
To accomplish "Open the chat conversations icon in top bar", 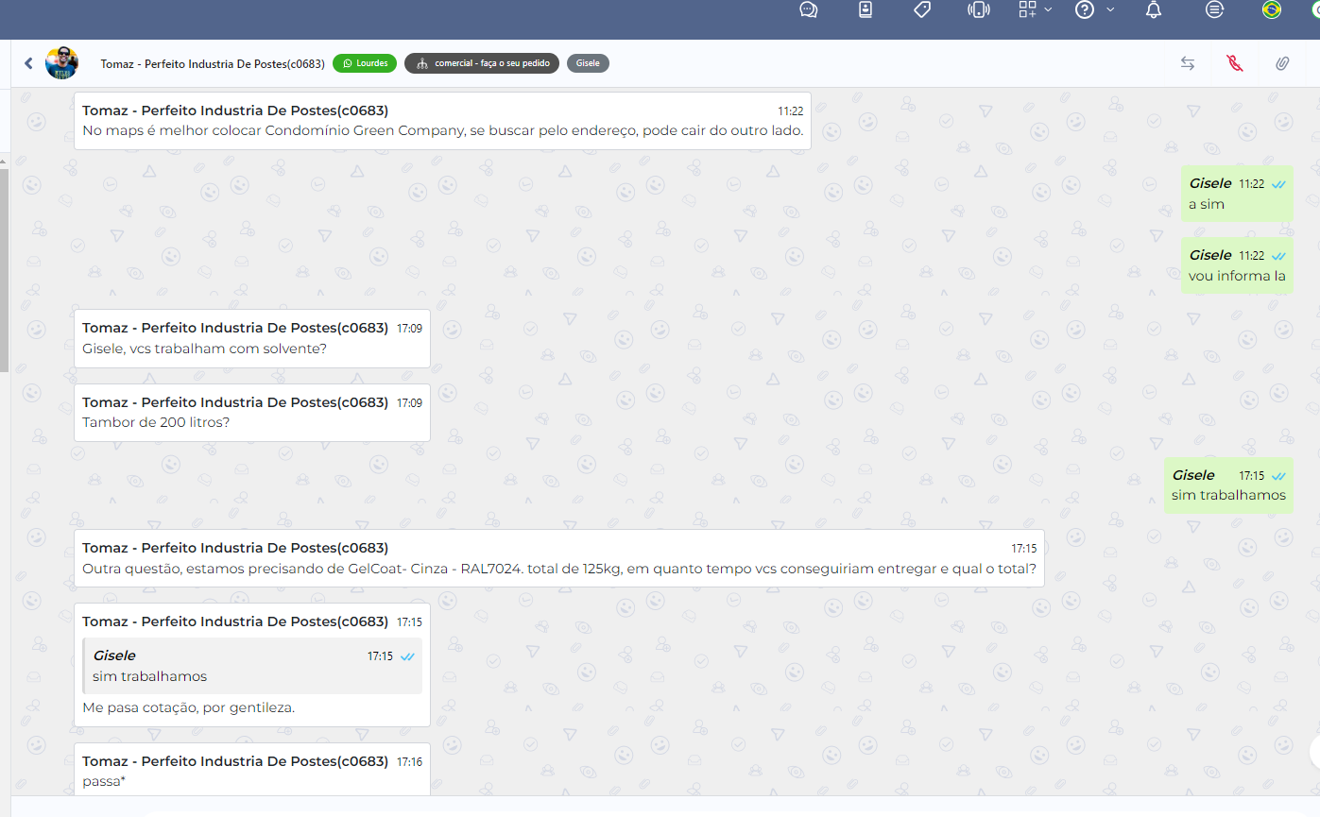I will click(808, 9).
